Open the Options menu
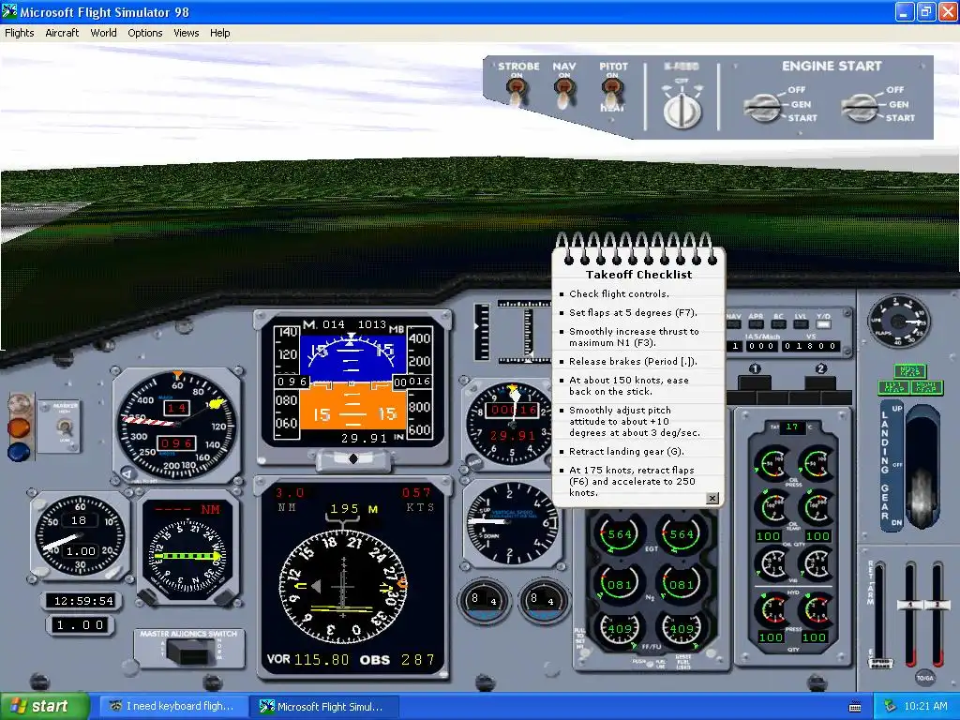This screenshot has height=720, width=960. [x=145, y=33]
